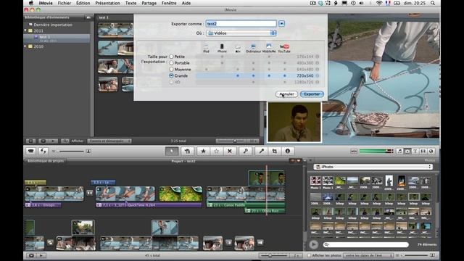Click the Exporter comme filename field
The height and width of the screenshot is (261, 464).
(x=241, y=23)
